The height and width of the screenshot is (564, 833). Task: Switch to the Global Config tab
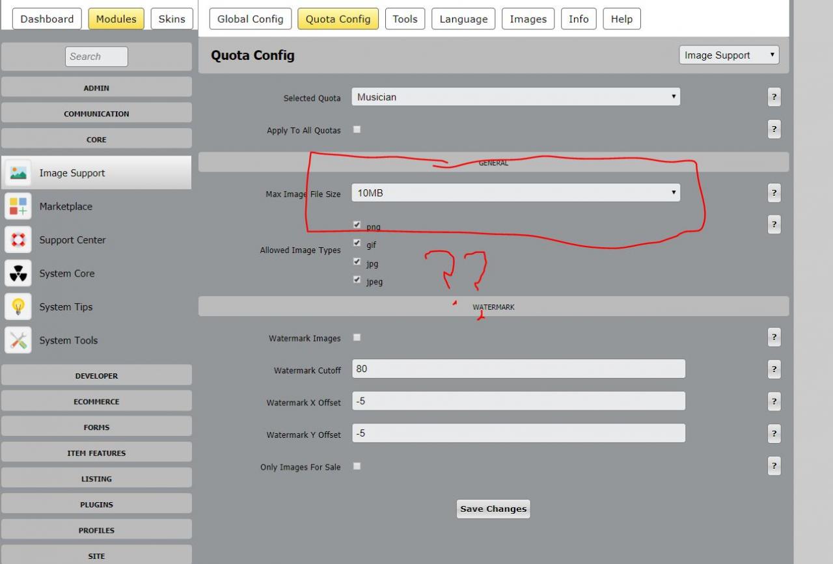[x=251, y=19]
